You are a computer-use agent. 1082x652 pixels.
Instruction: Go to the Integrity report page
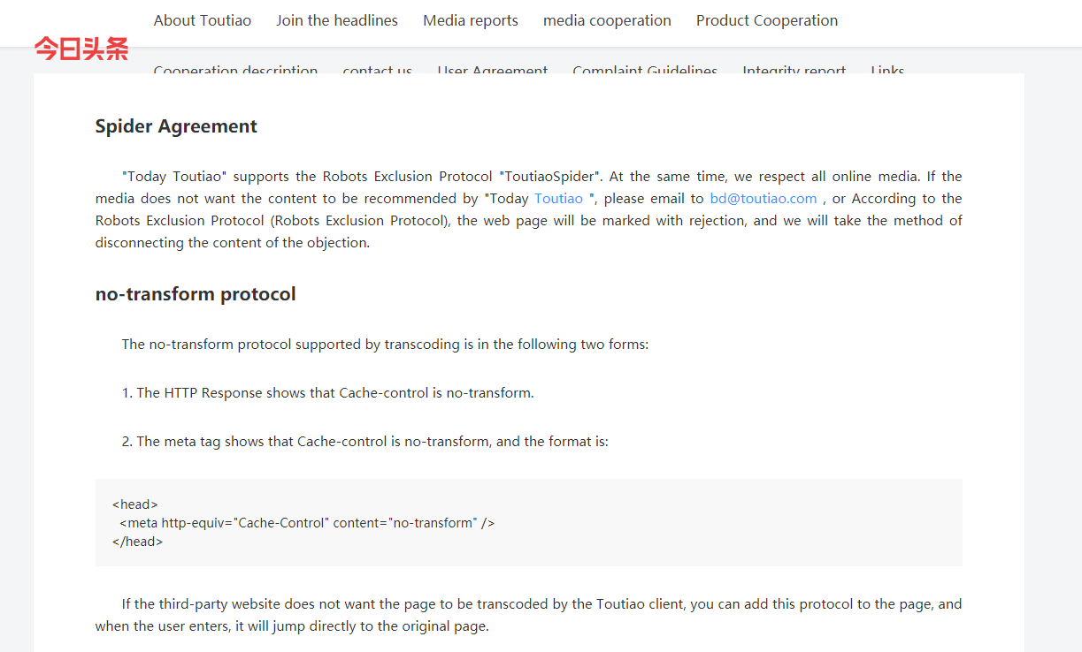point(794,69)
